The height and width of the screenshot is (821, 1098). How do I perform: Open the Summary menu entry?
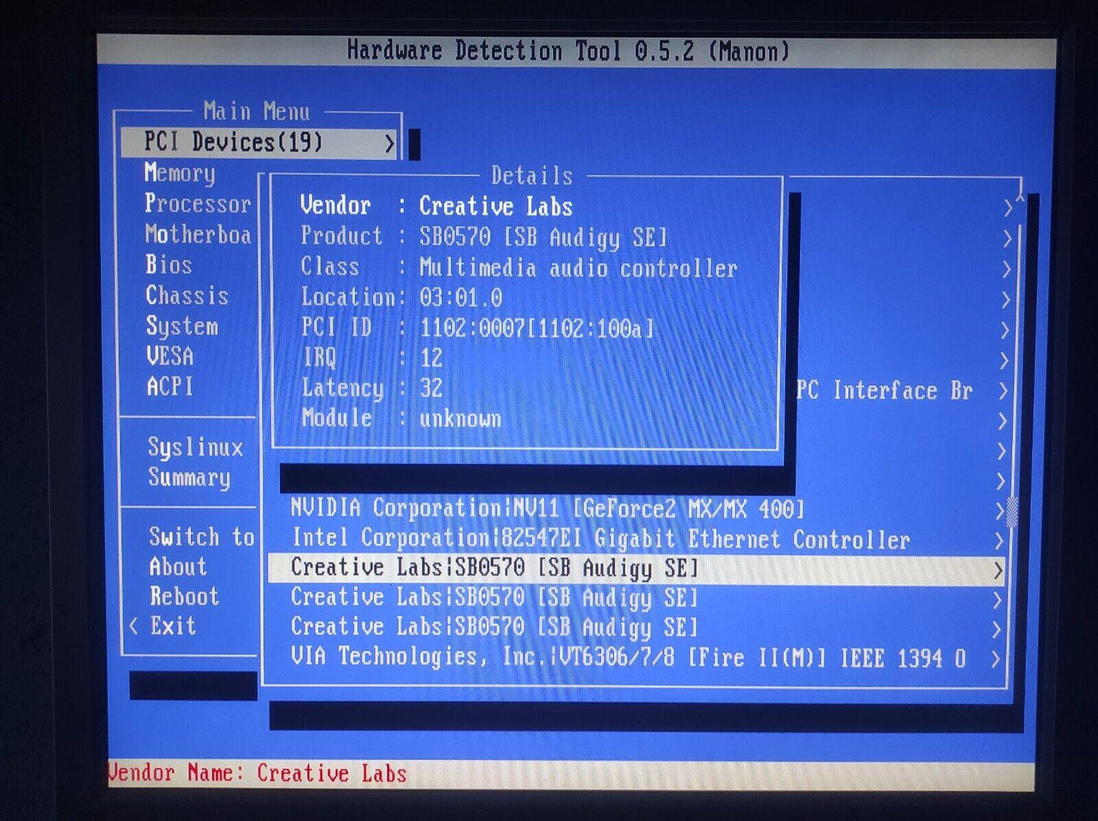(x=189, y=478)
